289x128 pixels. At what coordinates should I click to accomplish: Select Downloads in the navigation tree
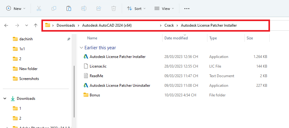(26, 99)
